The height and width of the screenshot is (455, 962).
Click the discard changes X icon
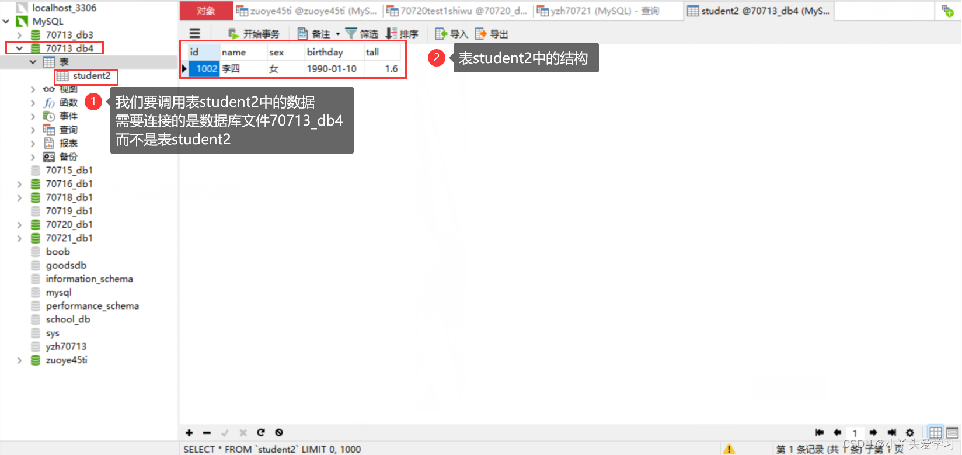(243, 433)
